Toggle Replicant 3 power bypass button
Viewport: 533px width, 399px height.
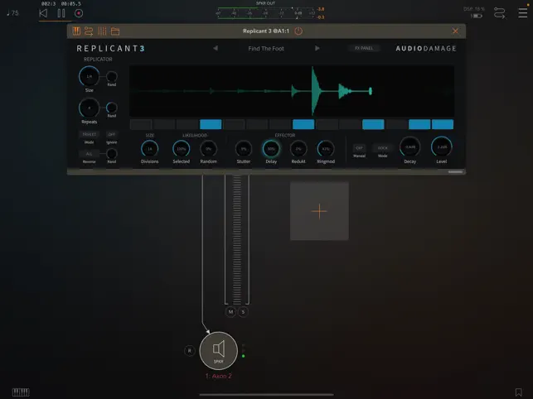(298, 31)
